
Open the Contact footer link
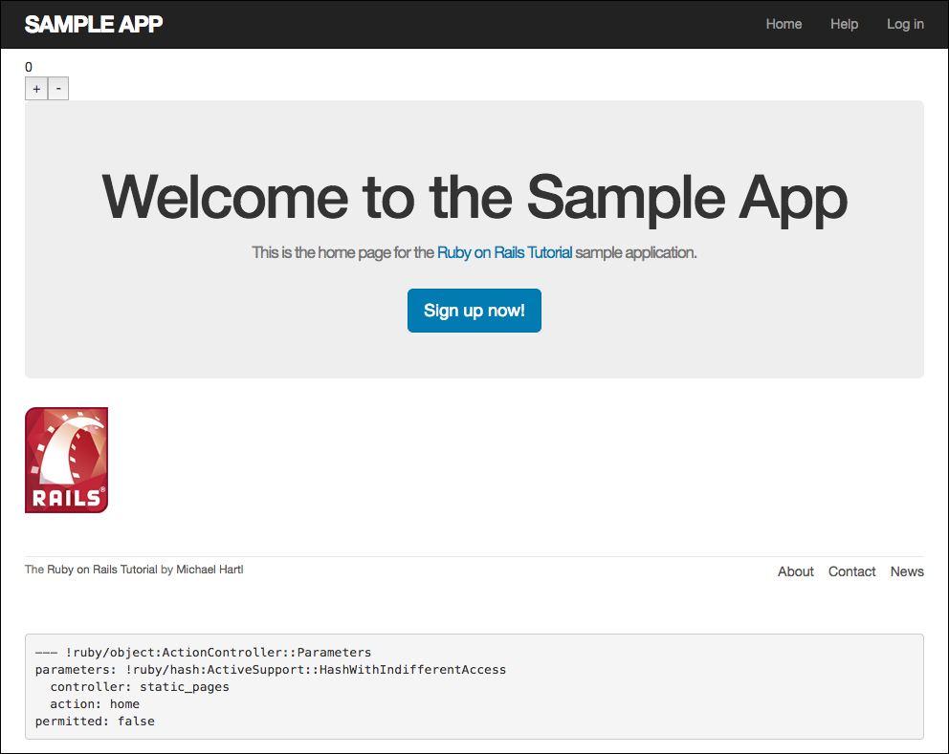click(x=851, y=571)
